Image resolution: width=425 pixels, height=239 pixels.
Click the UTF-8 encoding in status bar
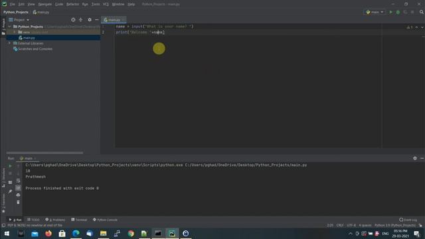[x=351, y=225]
